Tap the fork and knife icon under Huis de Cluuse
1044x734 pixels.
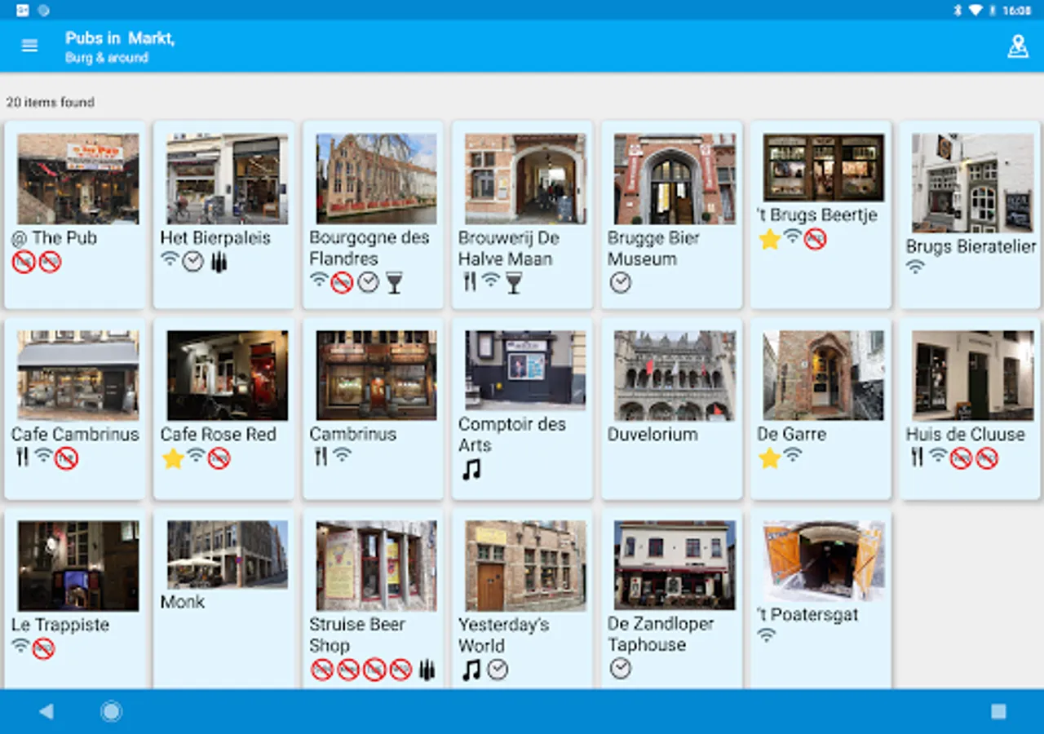918,457
